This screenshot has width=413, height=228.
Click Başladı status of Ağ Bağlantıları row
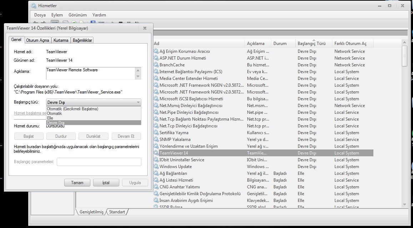pos(280,173)
